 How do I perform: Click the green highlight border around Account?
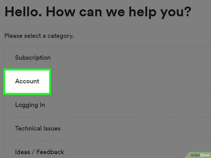click(x=27, y=69)
